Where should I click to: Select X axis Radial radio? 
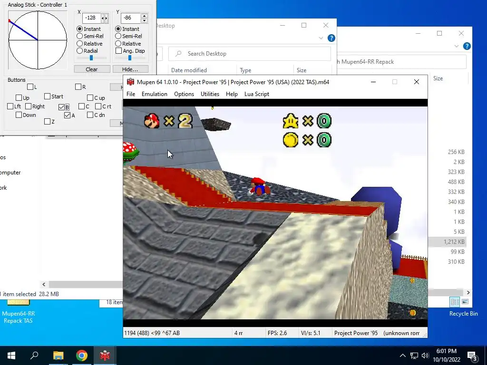click(80, 50)
